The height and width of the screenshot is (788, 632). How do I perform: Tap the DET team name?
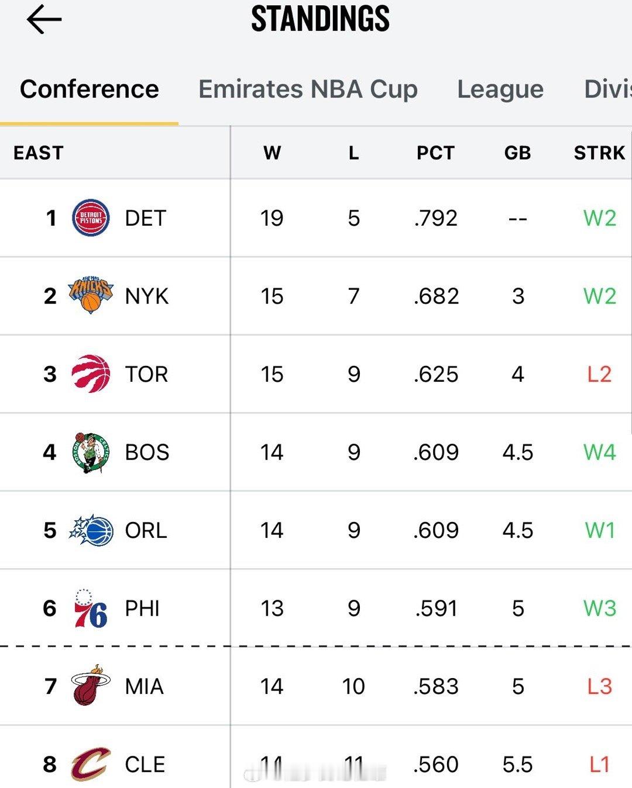146,218
